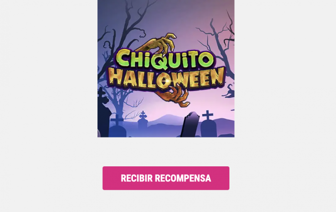Click the rounded tombstone topped with a cross
The height and width of the screenshot is (212, 336).
208,125
